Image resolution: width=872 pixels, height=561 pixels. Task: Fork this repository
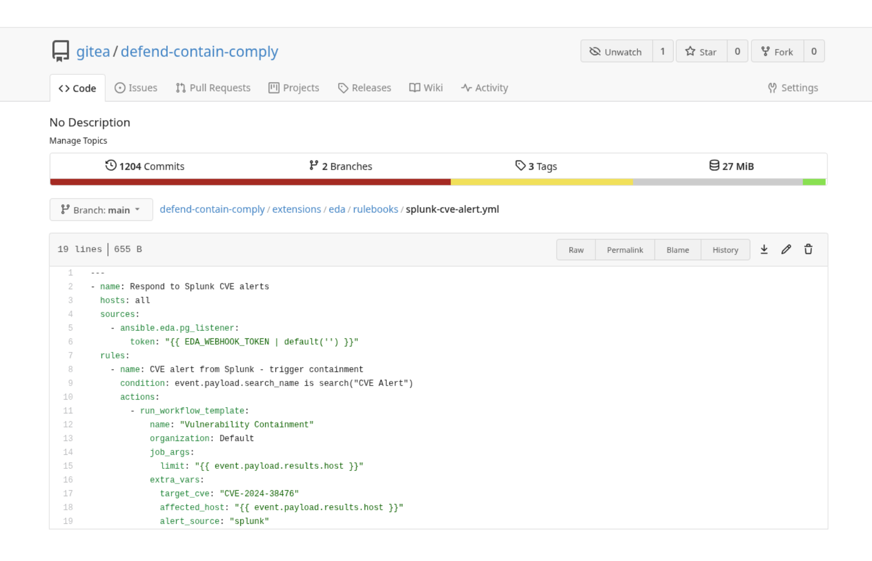[777, 51]
